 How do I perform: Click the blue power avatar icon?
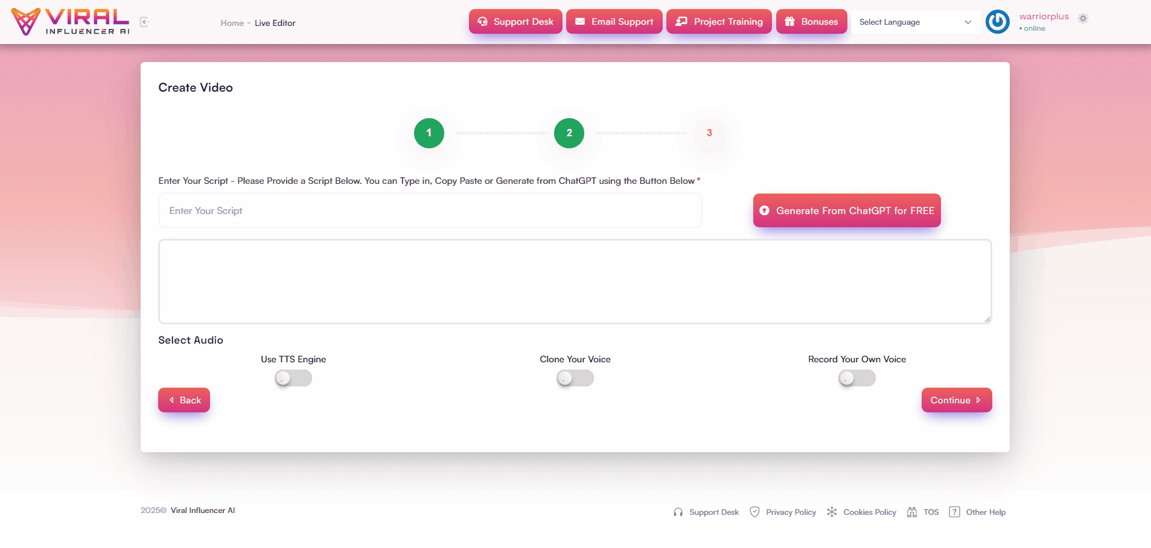pyautogui.click(x=998, y=22)
